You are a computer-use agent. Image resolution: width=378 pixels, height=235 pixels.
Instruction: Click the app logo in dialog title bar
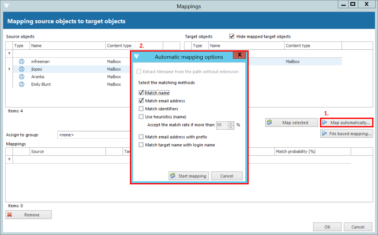click(x=136, y=57)
